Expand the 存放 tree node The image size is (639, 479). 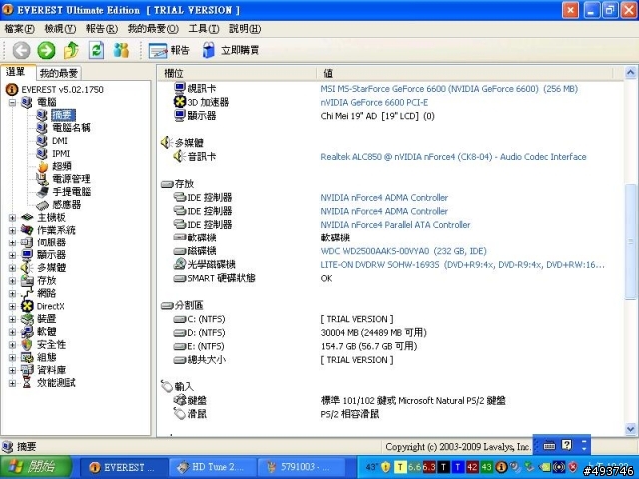12,281
